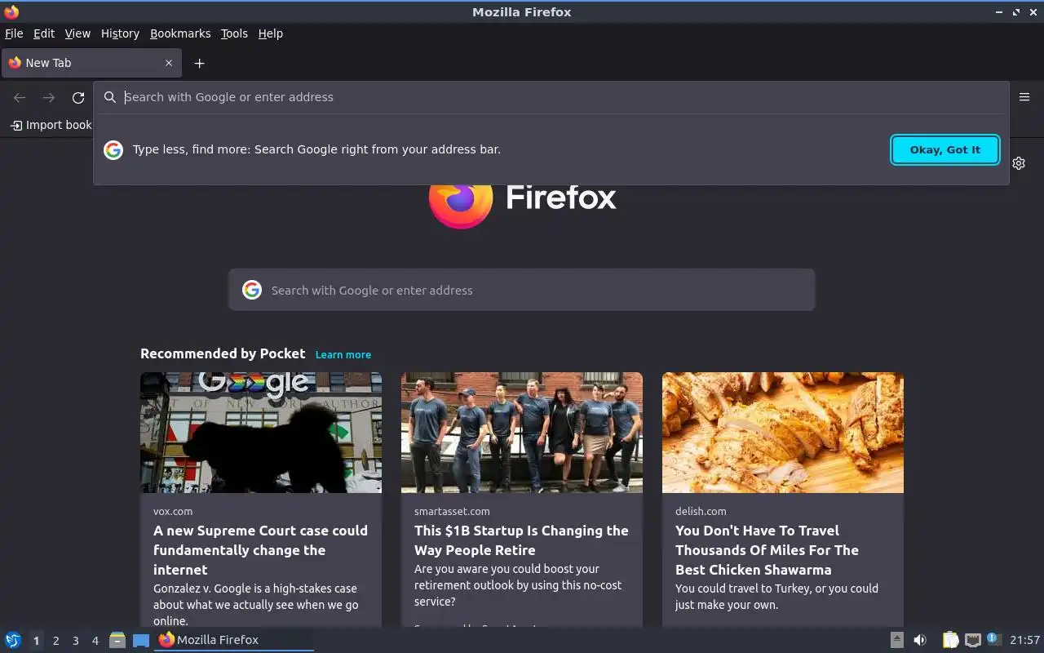Open the smartasset.com team photo thumbnail
Viewport: 1044px width, 653px height.
[522, 433]
